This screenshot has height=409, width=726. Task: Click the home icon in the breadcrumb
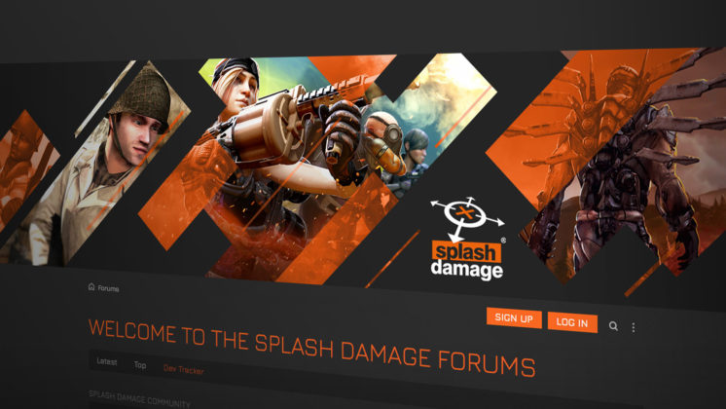(x=91, y=286)
